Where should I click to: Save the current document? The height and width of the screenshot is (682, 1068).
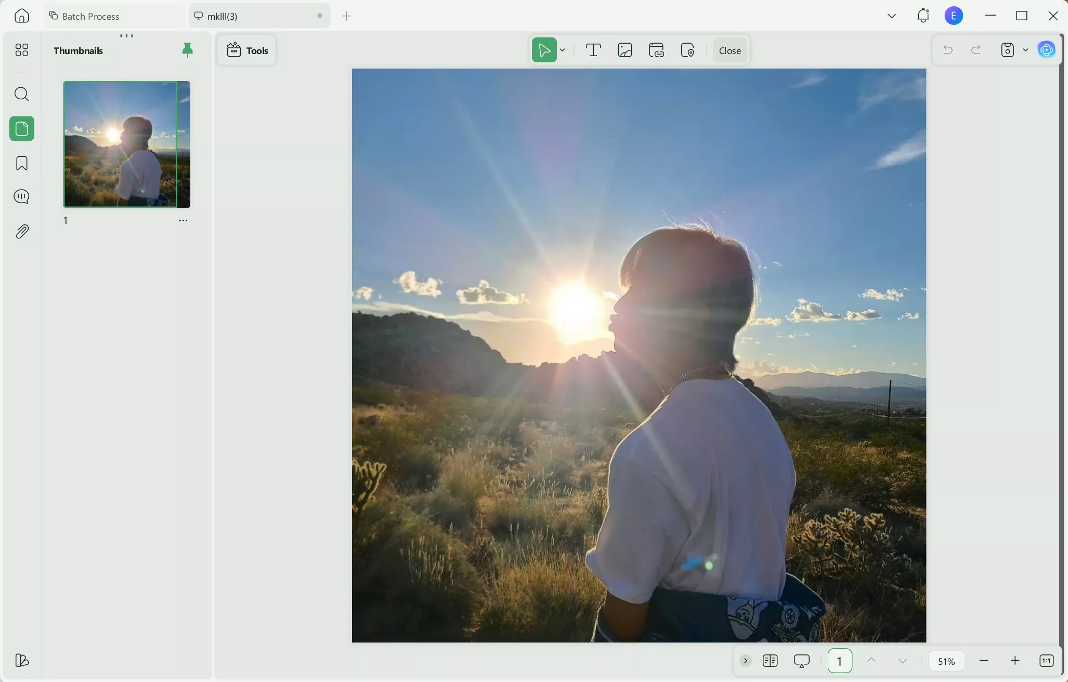pos(1007,50)
